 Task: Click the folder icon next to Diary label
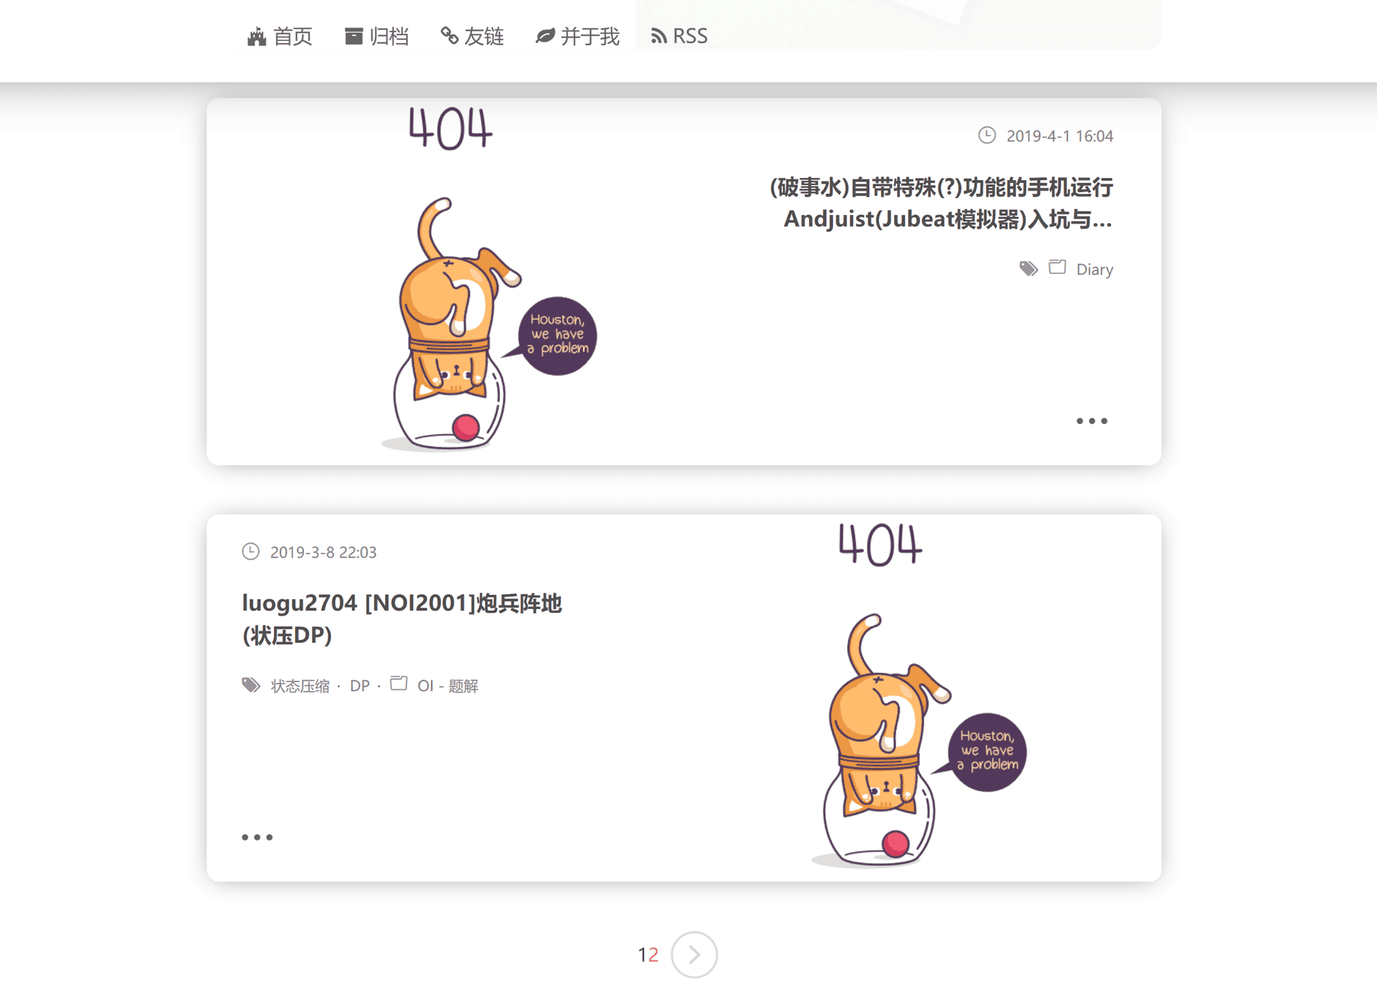click(x=1056, y=270)
